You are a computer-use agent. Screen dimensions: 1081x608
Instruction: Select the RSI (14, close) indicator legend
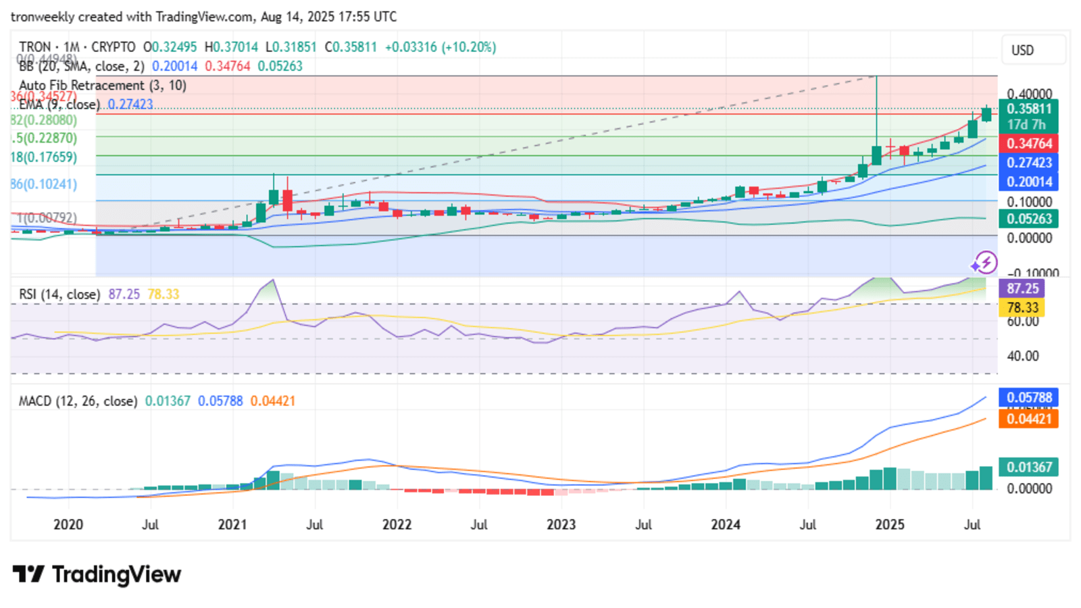[59, 295]
